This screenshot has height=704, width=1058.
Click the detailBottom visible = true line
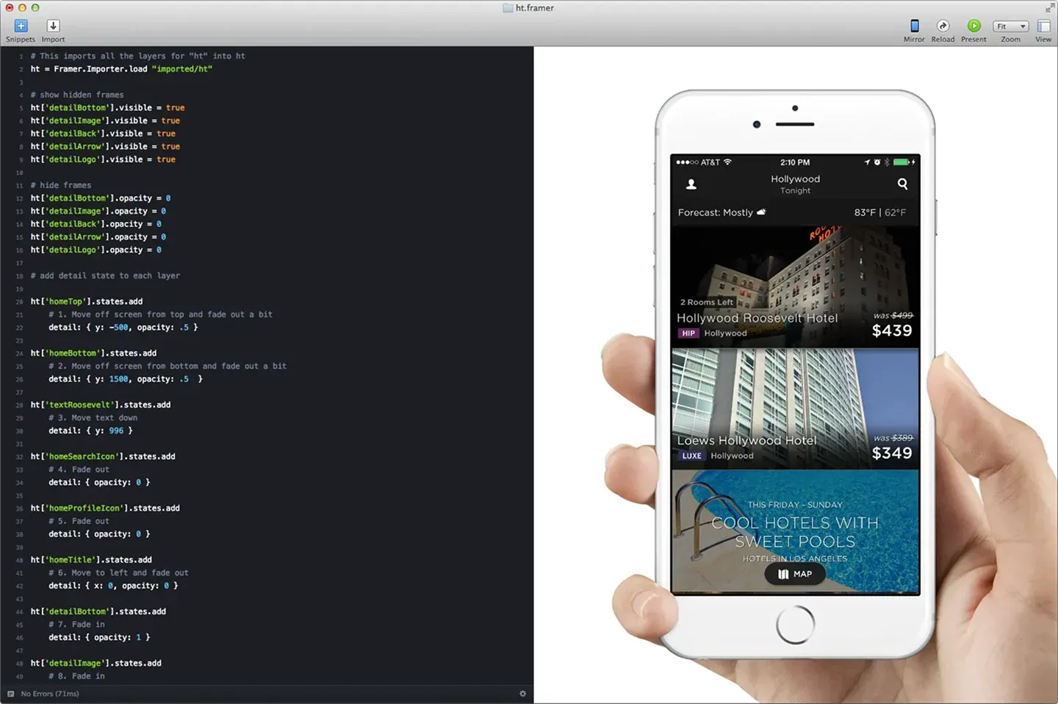(x=107, y=107)
